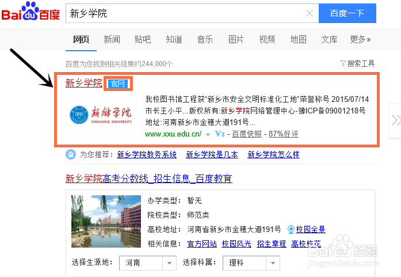Image resolution: width=401 pixels, height=277 pixels.
Task: Open suggested search 新乡学院是几本
Action: point(212,155)
